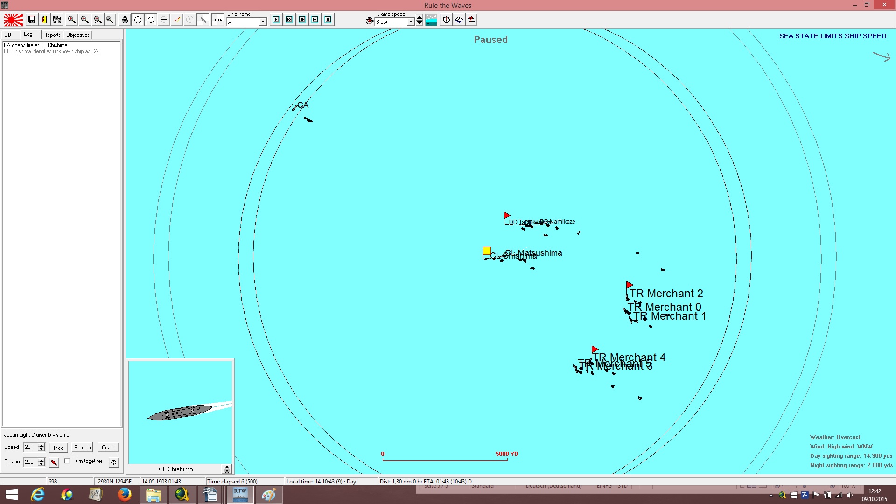Click the pause playback button
The width and height of the screenshot is (896, 504).
coord(328,20)
